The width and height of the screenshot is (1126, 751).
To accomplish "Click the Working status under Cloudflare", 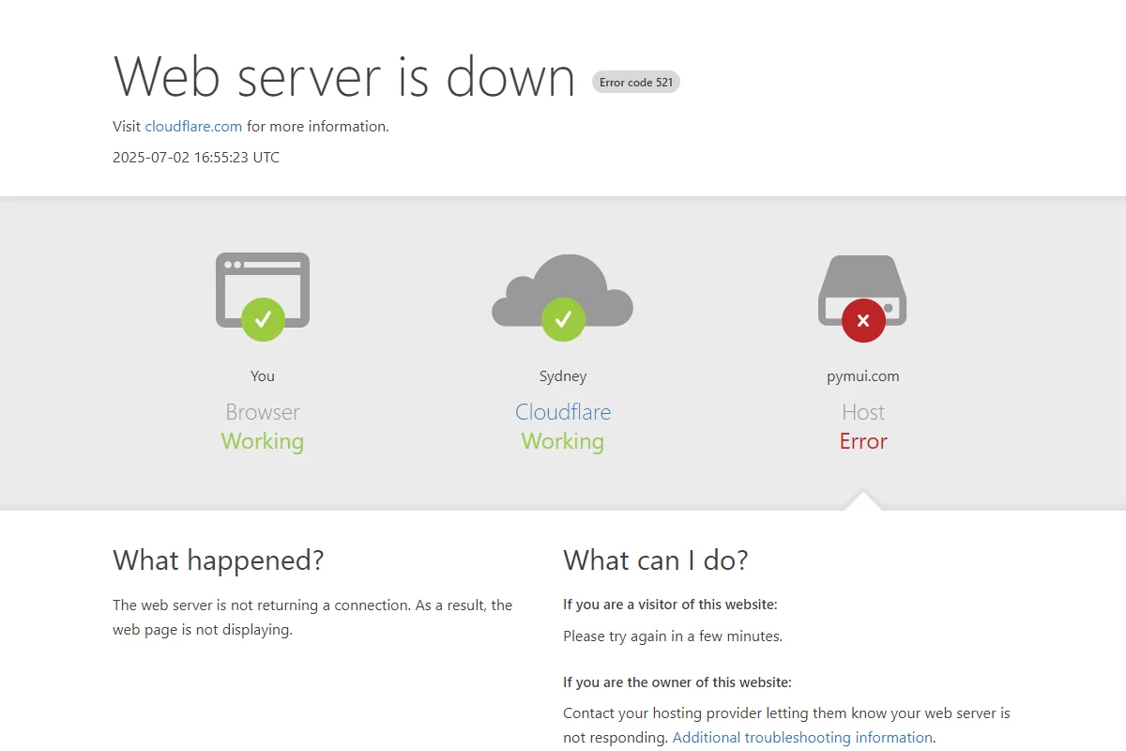I will click(x=563, y=441).
